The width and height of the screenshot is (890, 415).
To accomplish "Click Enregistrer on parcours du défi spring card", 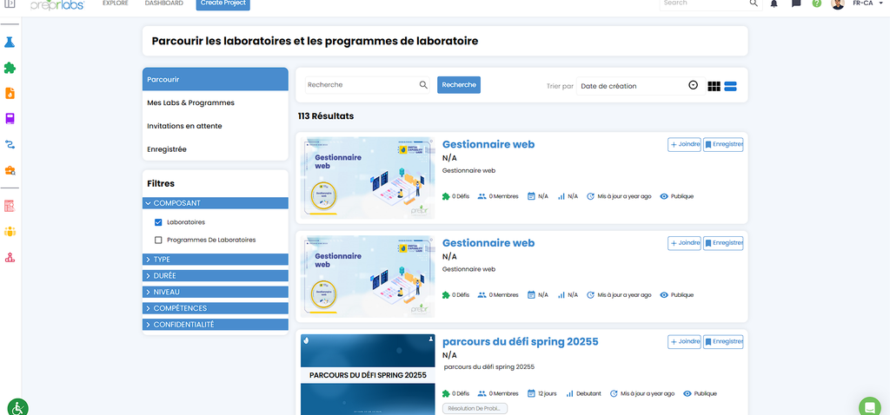I will click(723, 342).
